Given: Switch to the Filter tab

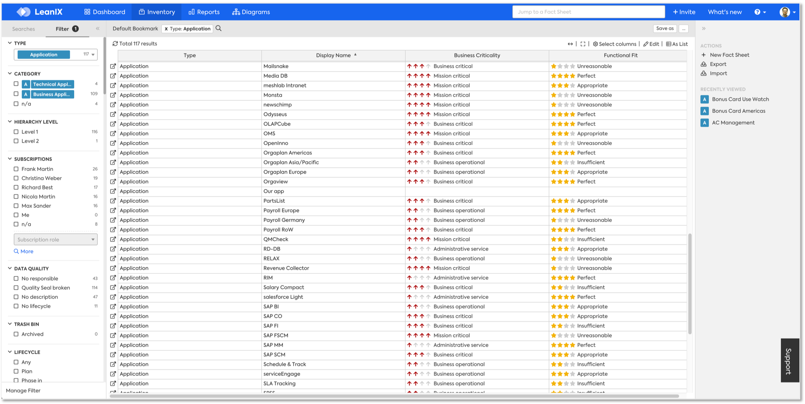Looking at the screenshot, I should coord(67,29).
